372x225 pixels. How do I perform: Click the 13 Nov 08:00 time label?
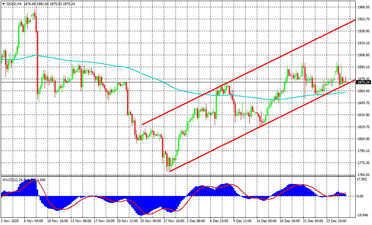click(x=81, y=220)
